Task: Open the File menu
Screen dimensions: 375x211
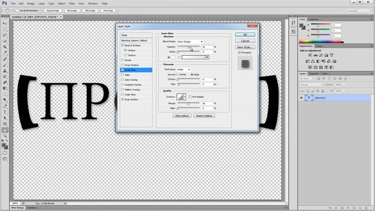Action: [13, 4]
